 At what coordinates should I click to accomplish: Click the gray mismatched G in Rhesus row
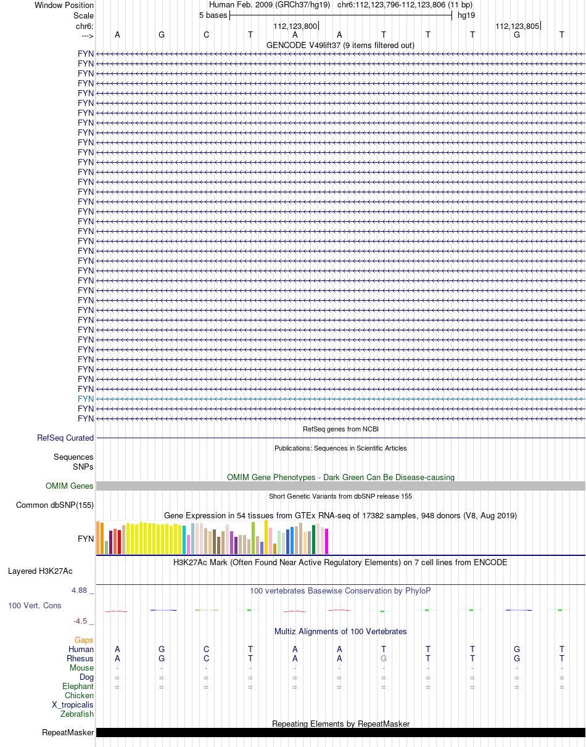[384, 658]
